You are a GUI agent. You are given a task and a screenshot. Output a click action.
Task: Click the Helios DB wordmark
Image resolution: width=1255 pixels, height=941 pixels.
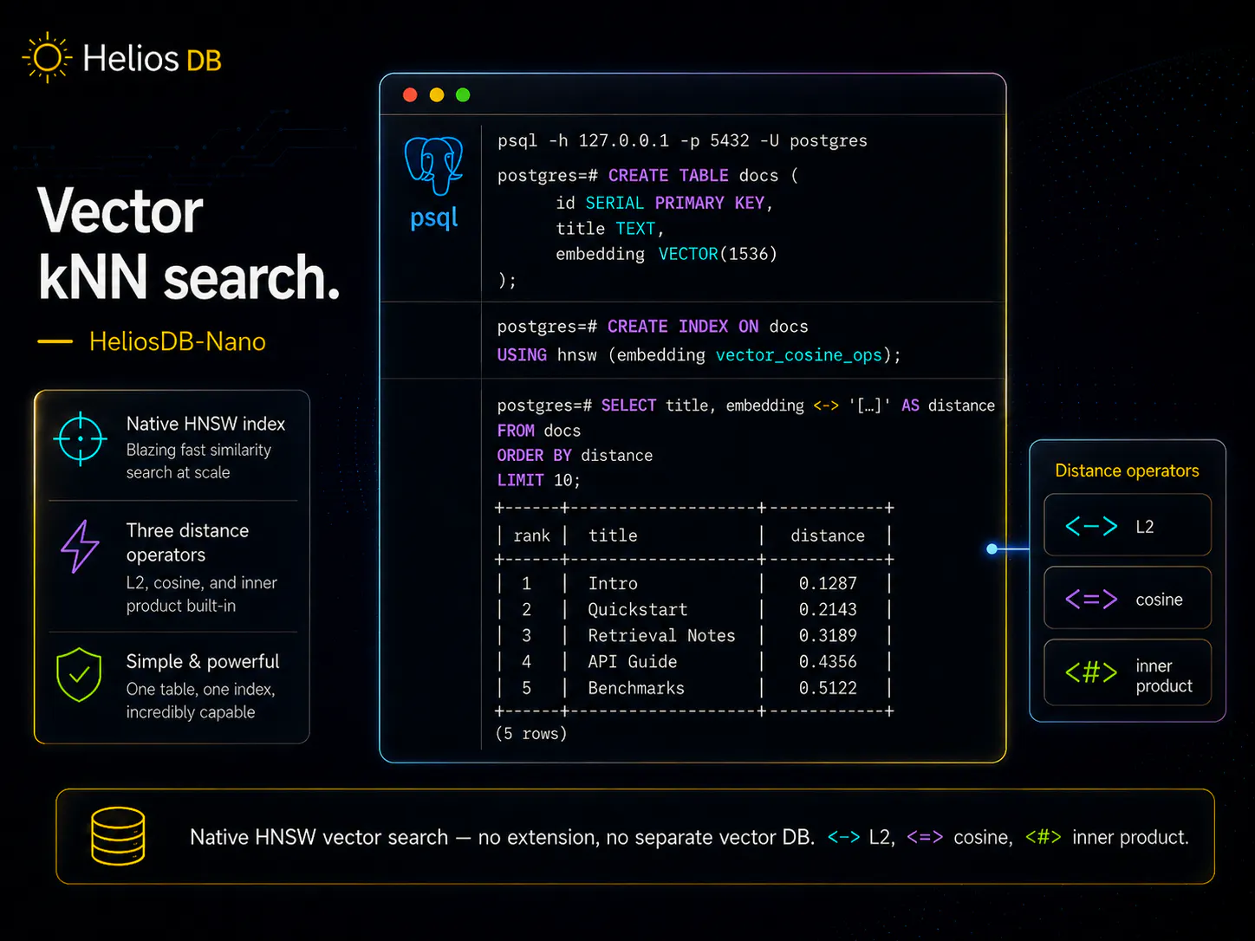[x=153, y=59]
